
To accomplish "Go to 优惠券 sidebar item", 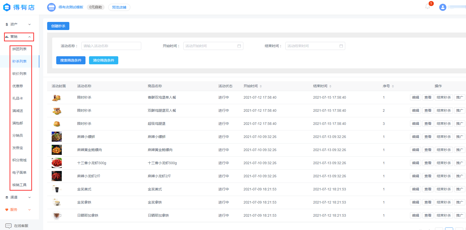I will pyautogui.click(x=18, y=86).
